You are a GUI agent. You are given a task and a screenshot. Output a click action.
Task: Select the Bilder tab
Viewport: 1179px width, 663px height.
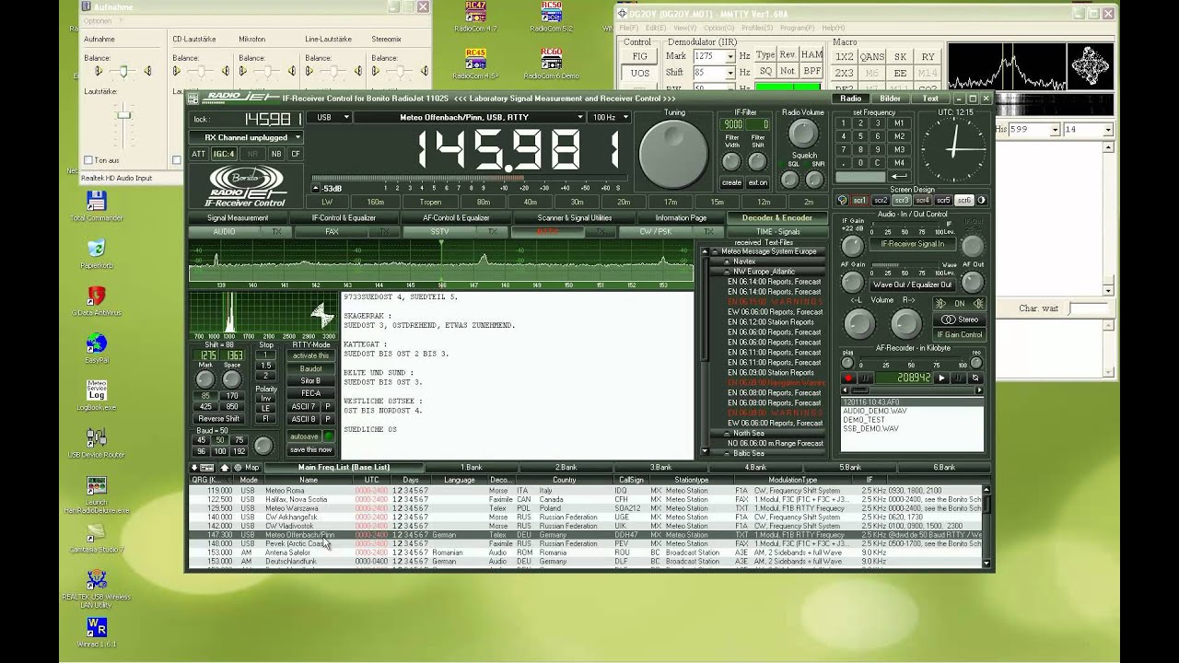(890, 99)
